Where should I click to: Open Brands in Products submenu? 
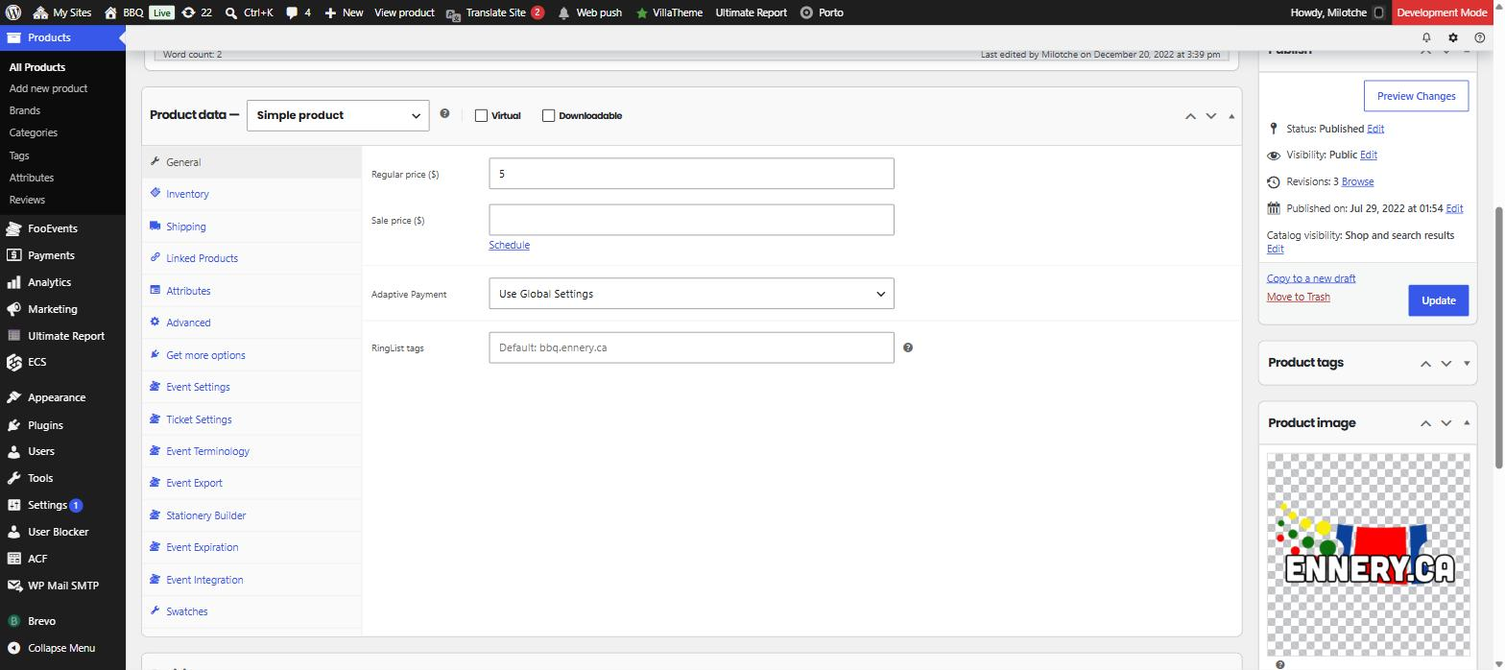(x=25, y=110)
